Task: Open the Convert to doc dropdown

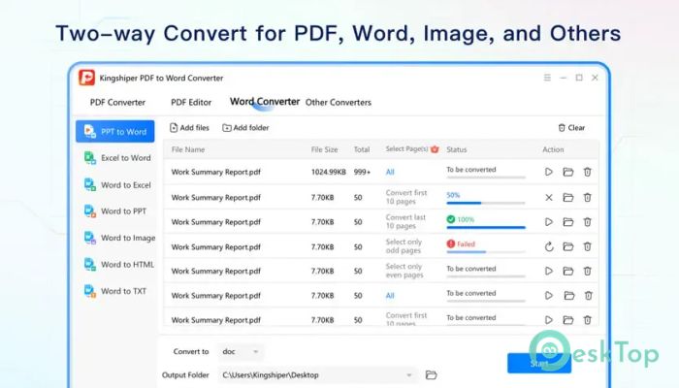Action: (x=241, y=351)
